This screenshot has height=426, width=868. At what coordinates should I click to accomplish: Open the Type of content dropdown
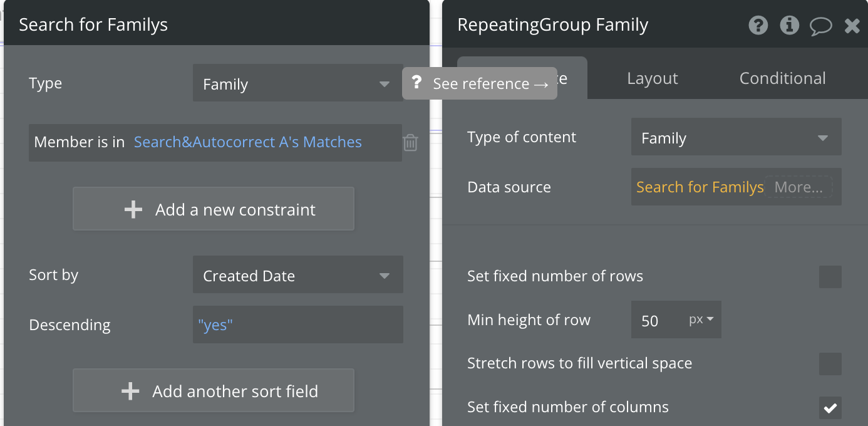pyautogui.click(x=736, y=138)
